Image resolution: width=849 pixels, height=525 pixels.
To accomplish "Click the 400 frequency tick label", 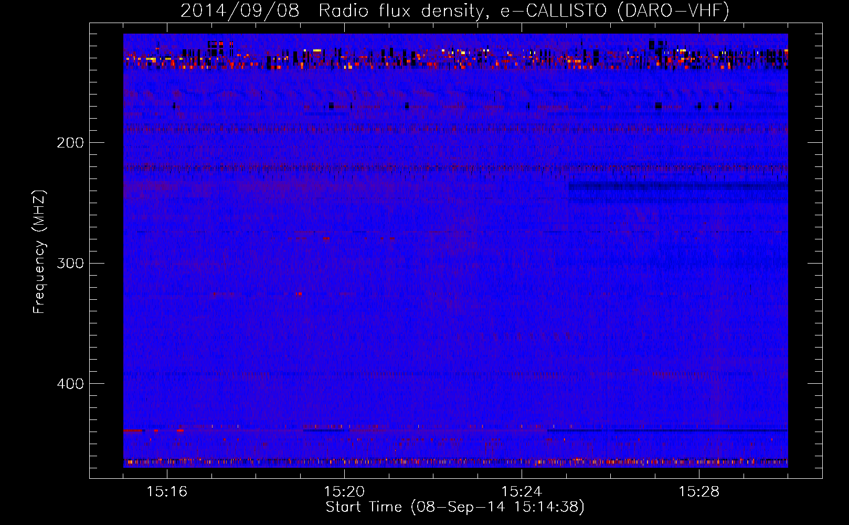I will (70, 384).
